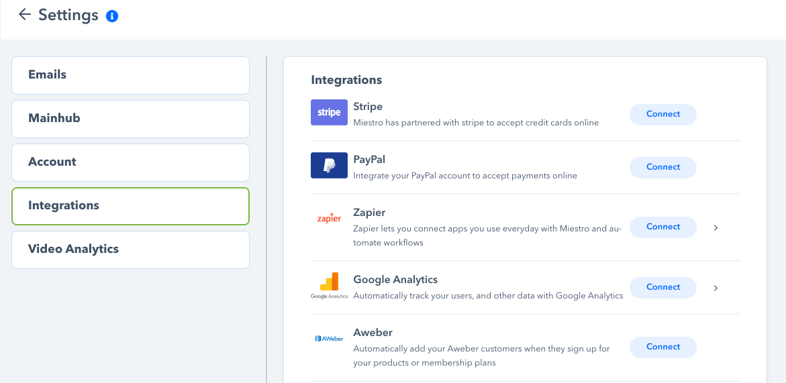
Task: Select the Account settings tab
Action: (130, 162)
